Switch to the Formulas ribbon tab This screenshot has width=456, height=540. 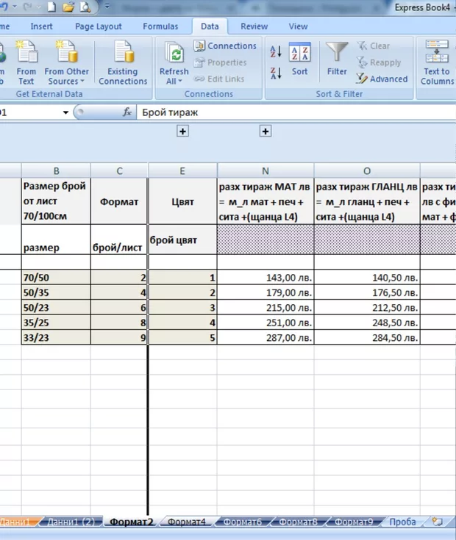tap(160, 26)
